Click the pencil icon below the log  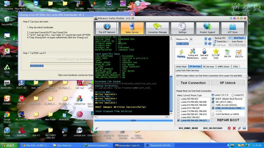point(96,128)
